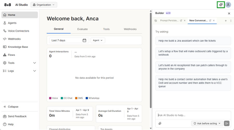This screenshot has height=130, width=234.
Task: Open conversation history clock icon
Action: [156, 21]
